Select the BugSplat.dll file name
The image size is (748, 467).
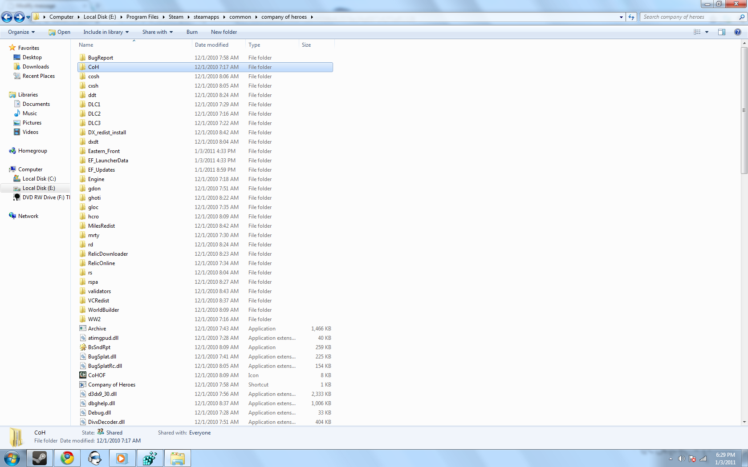[x=102, y=357]
